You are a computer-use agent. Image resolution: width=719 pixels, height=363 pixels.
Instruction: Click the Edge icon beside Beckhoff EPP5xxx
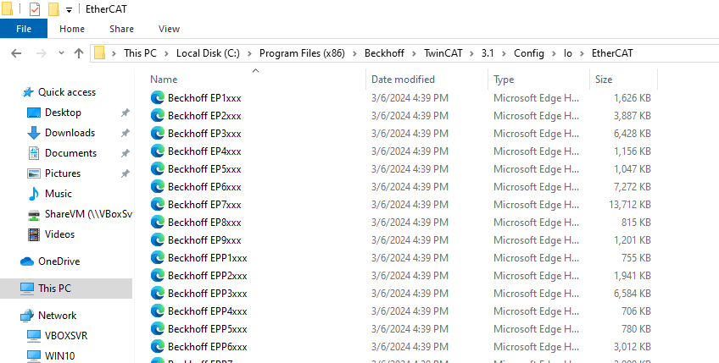coord(158,328)
